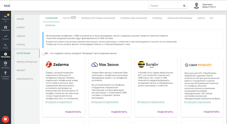Click the magnifier icon in search box
This screenshot has width=227, height=124.
184,6
